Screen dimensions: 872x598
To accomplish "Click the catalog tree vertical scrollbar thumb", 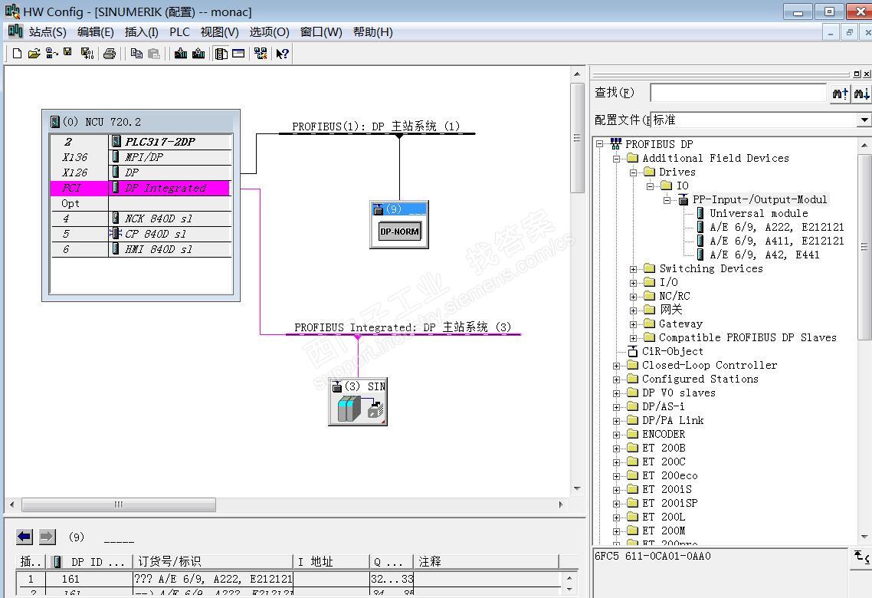I will click(864, 247).
